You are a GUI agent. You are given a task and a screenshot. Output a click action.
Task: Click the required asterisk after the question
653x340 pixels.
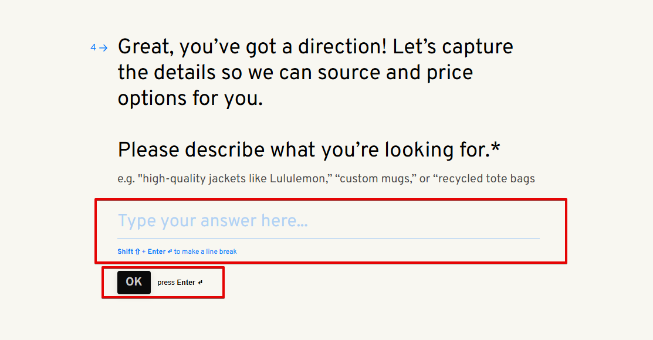[496, 149]
